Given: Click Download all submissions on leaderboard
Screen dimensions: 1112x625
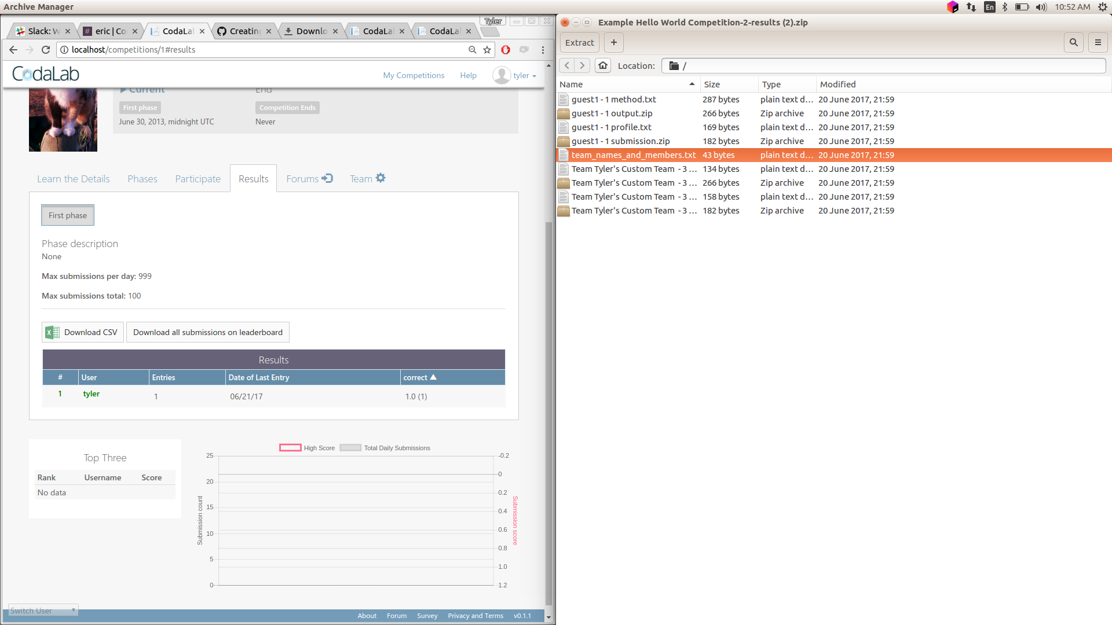Looking at the screenshot, I should point(207,332).
